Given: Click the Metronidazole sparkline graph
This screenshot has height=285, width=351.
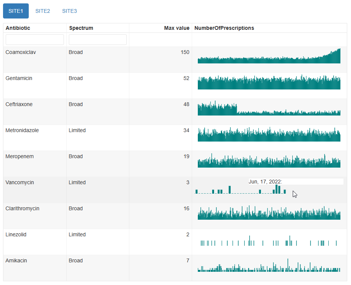Looking at the screenshot, I should click(269, 135).
